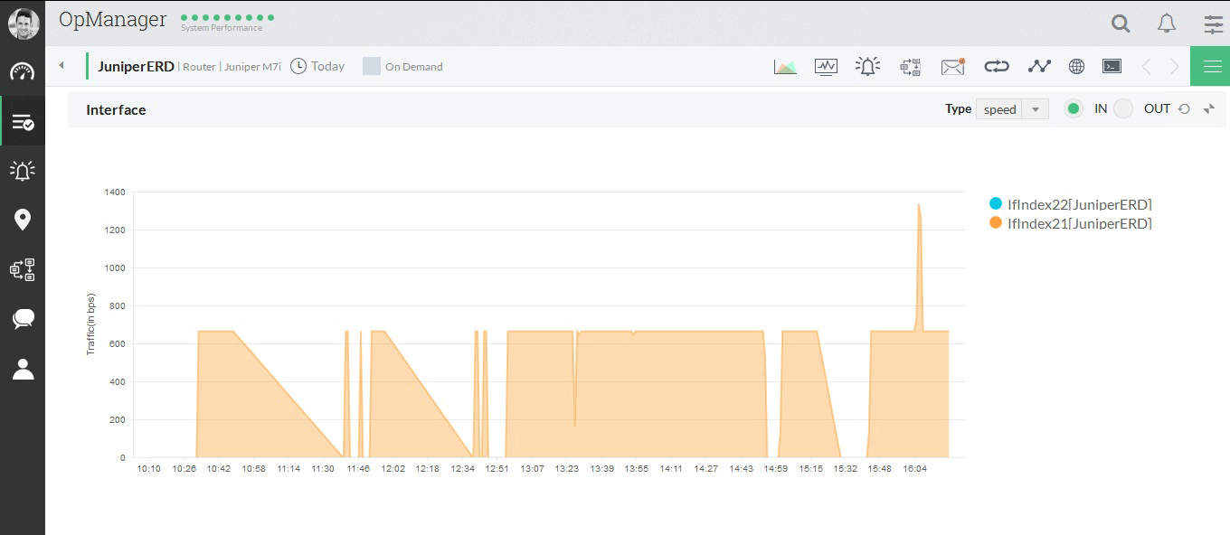This screenshot has width=1230, height=535.
Task: Open the user profile avatar
Action: coord(24,23)
